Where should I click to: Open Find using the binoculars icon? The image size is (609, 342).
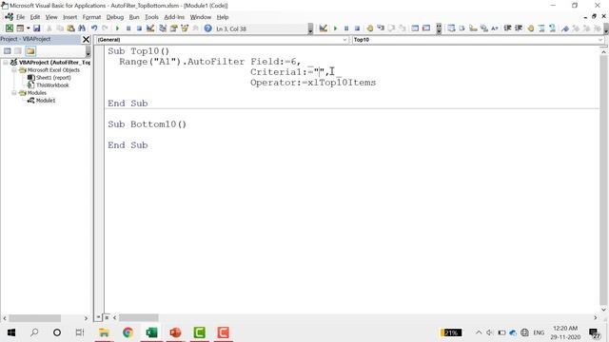(x=82, y=28)
